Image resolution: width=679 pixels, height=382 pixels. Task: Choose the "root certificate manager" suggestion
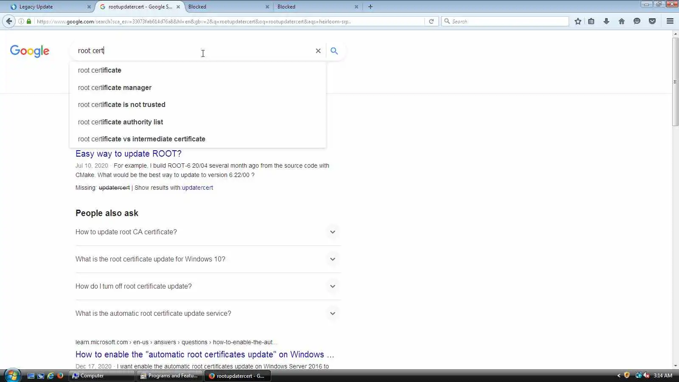point(198,88)
